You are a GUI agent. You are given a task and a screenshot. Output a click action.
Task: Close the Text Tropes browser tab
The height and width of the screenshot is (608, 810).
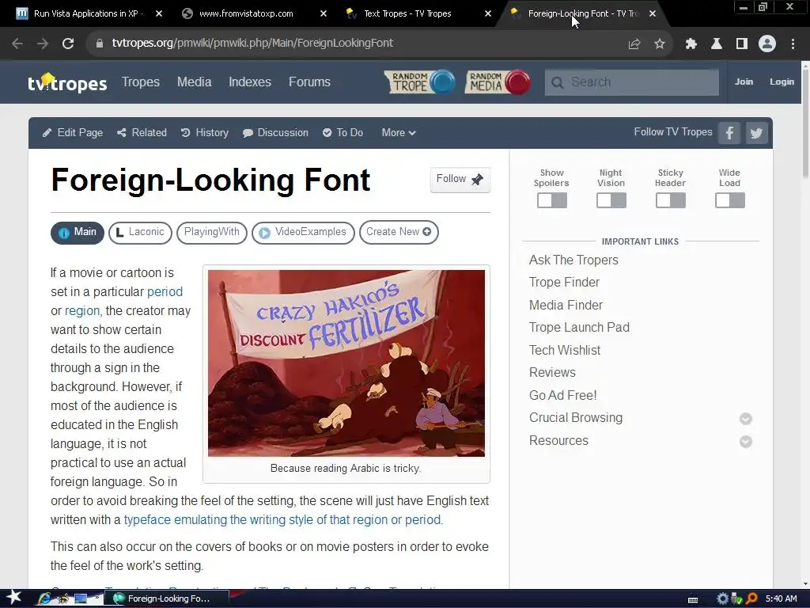point(487,13)
